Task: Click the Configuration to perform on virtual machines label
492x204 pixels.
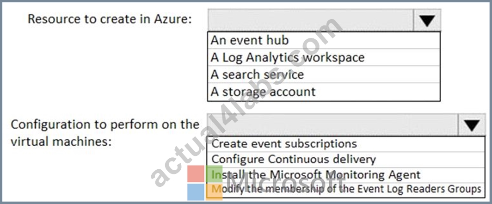Action: pyautogui.click(x=105, y=133)
